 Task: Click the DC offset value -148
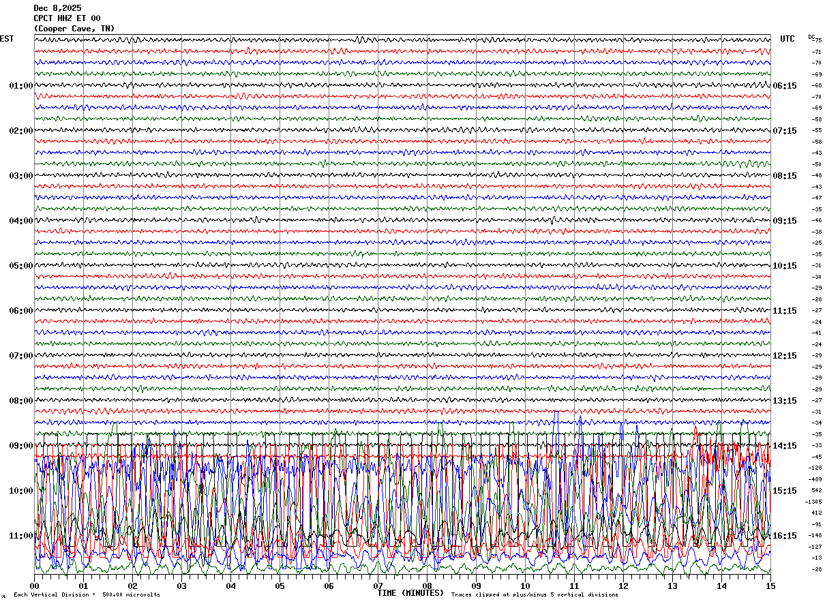(x=815, y=535)
